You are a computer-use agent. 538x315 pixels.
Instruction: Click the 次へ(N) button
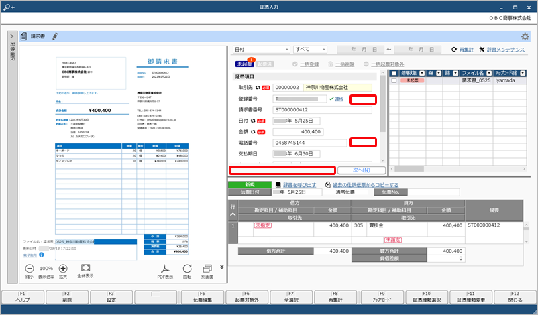tap(362, 170)
